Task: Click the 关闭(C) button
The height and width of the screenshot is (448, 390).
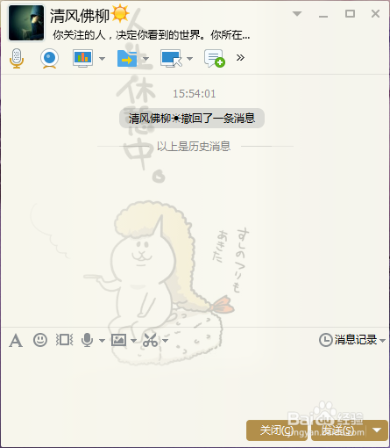Action: coord(277,430)
